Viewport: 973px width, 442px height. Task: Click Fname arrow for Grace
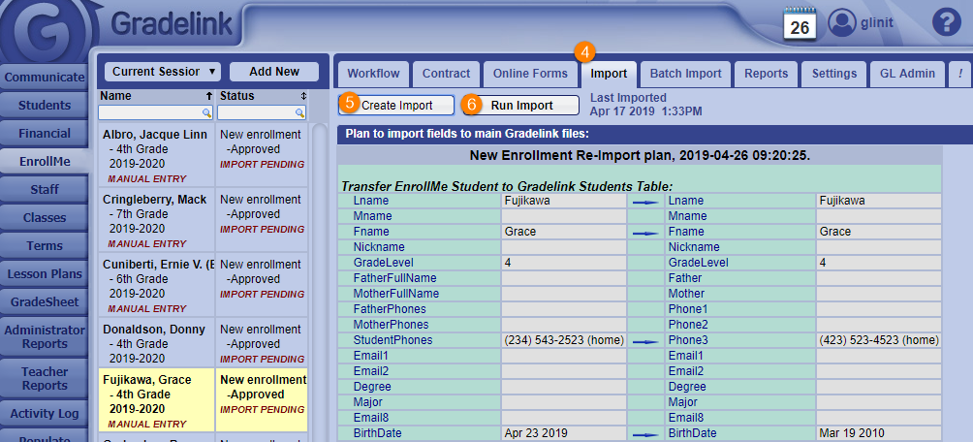[x=644, y=233]
